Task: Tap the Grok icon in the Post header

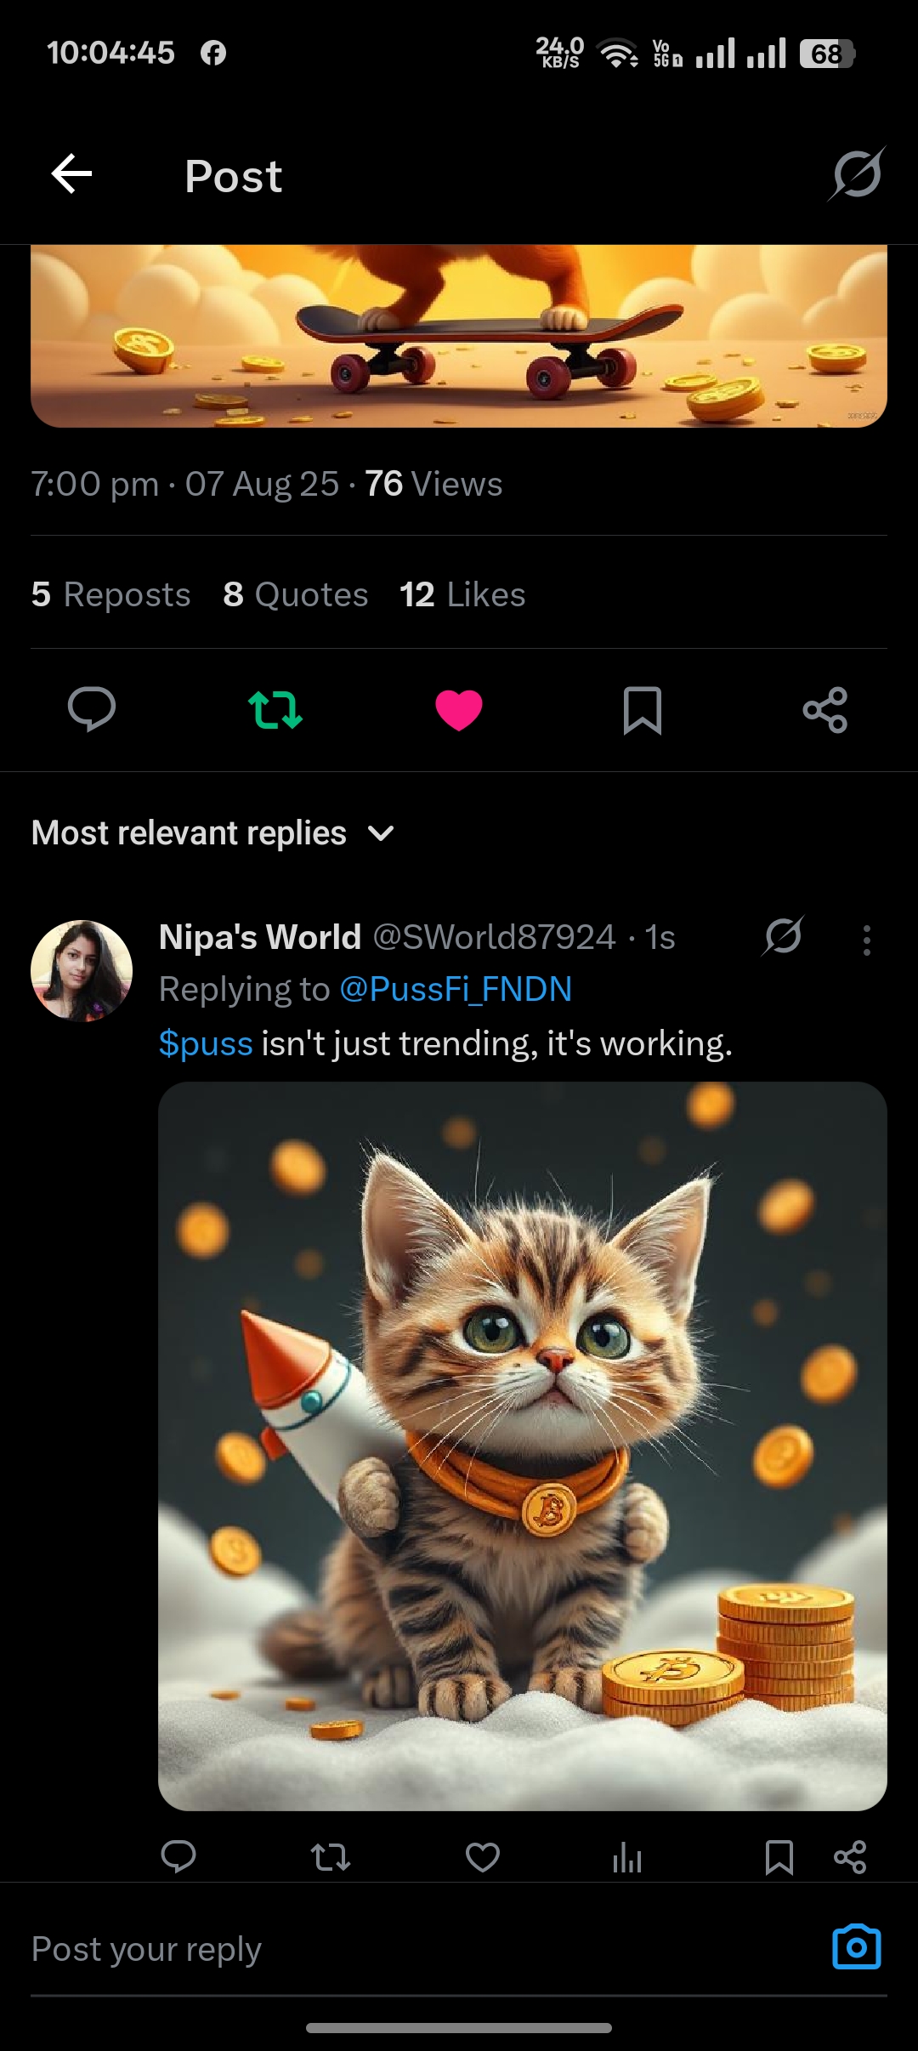Action: pyautogui.click(x=857, y=174)
